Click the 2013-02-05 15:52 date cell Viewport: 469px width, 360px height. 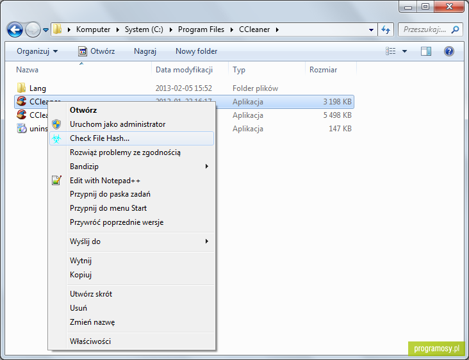[x=183, y=88]
